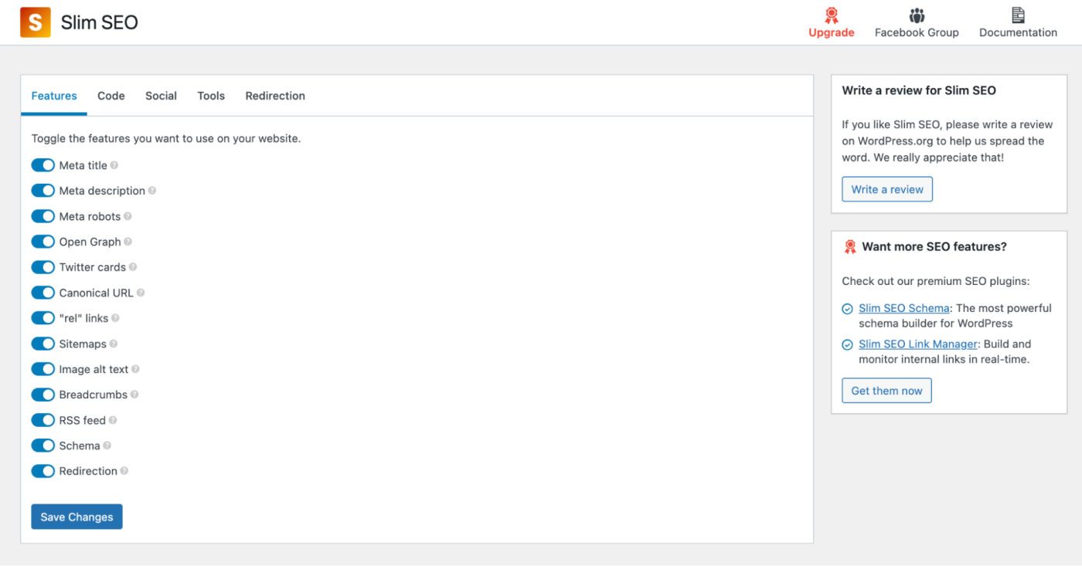Turn off the Sitemaps switch
The height and width of the screenshot is (566, 1082).
[x=43, y=344]
